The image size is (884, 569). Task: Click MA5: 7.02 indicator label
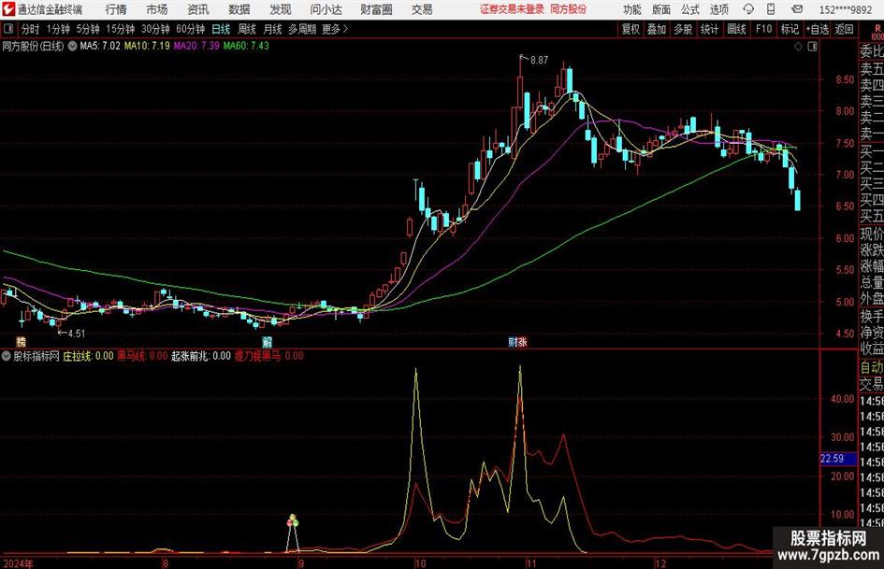tap(100, 46)
